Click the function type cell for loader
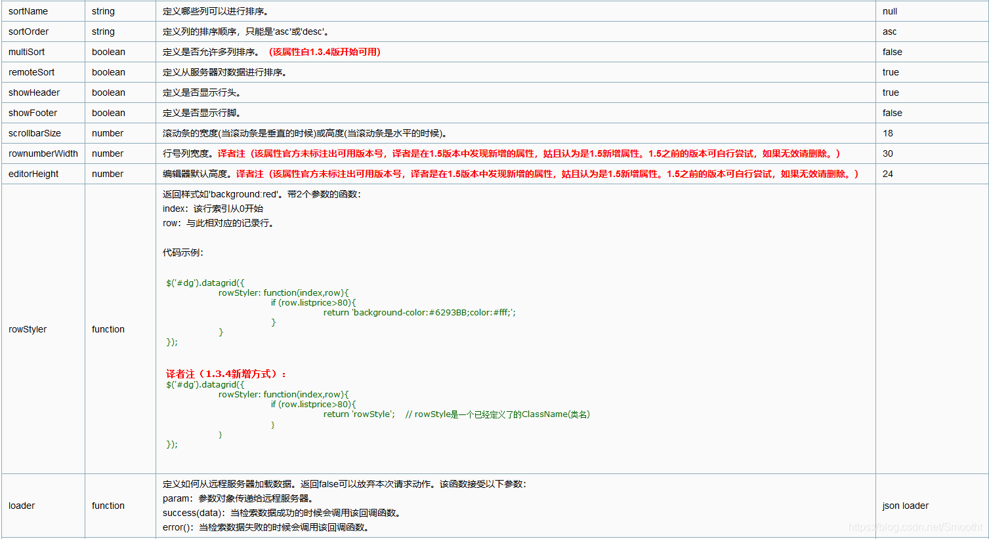 pyautogui.click(x=120, y=506)
